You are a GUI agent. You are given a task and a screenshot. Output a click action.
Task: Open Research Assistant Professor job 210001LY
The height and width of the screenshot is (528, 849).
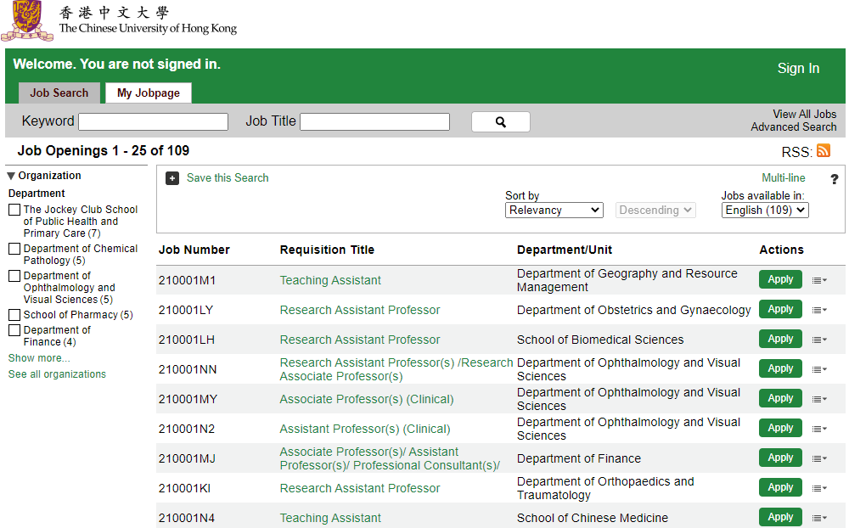click(359, 310)
